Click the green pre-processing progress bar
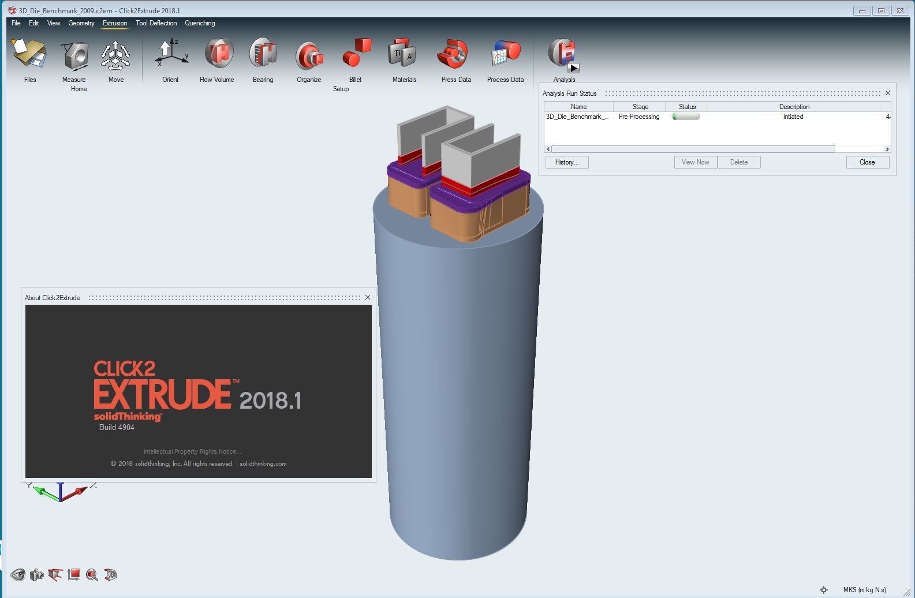 coord(686,117)
